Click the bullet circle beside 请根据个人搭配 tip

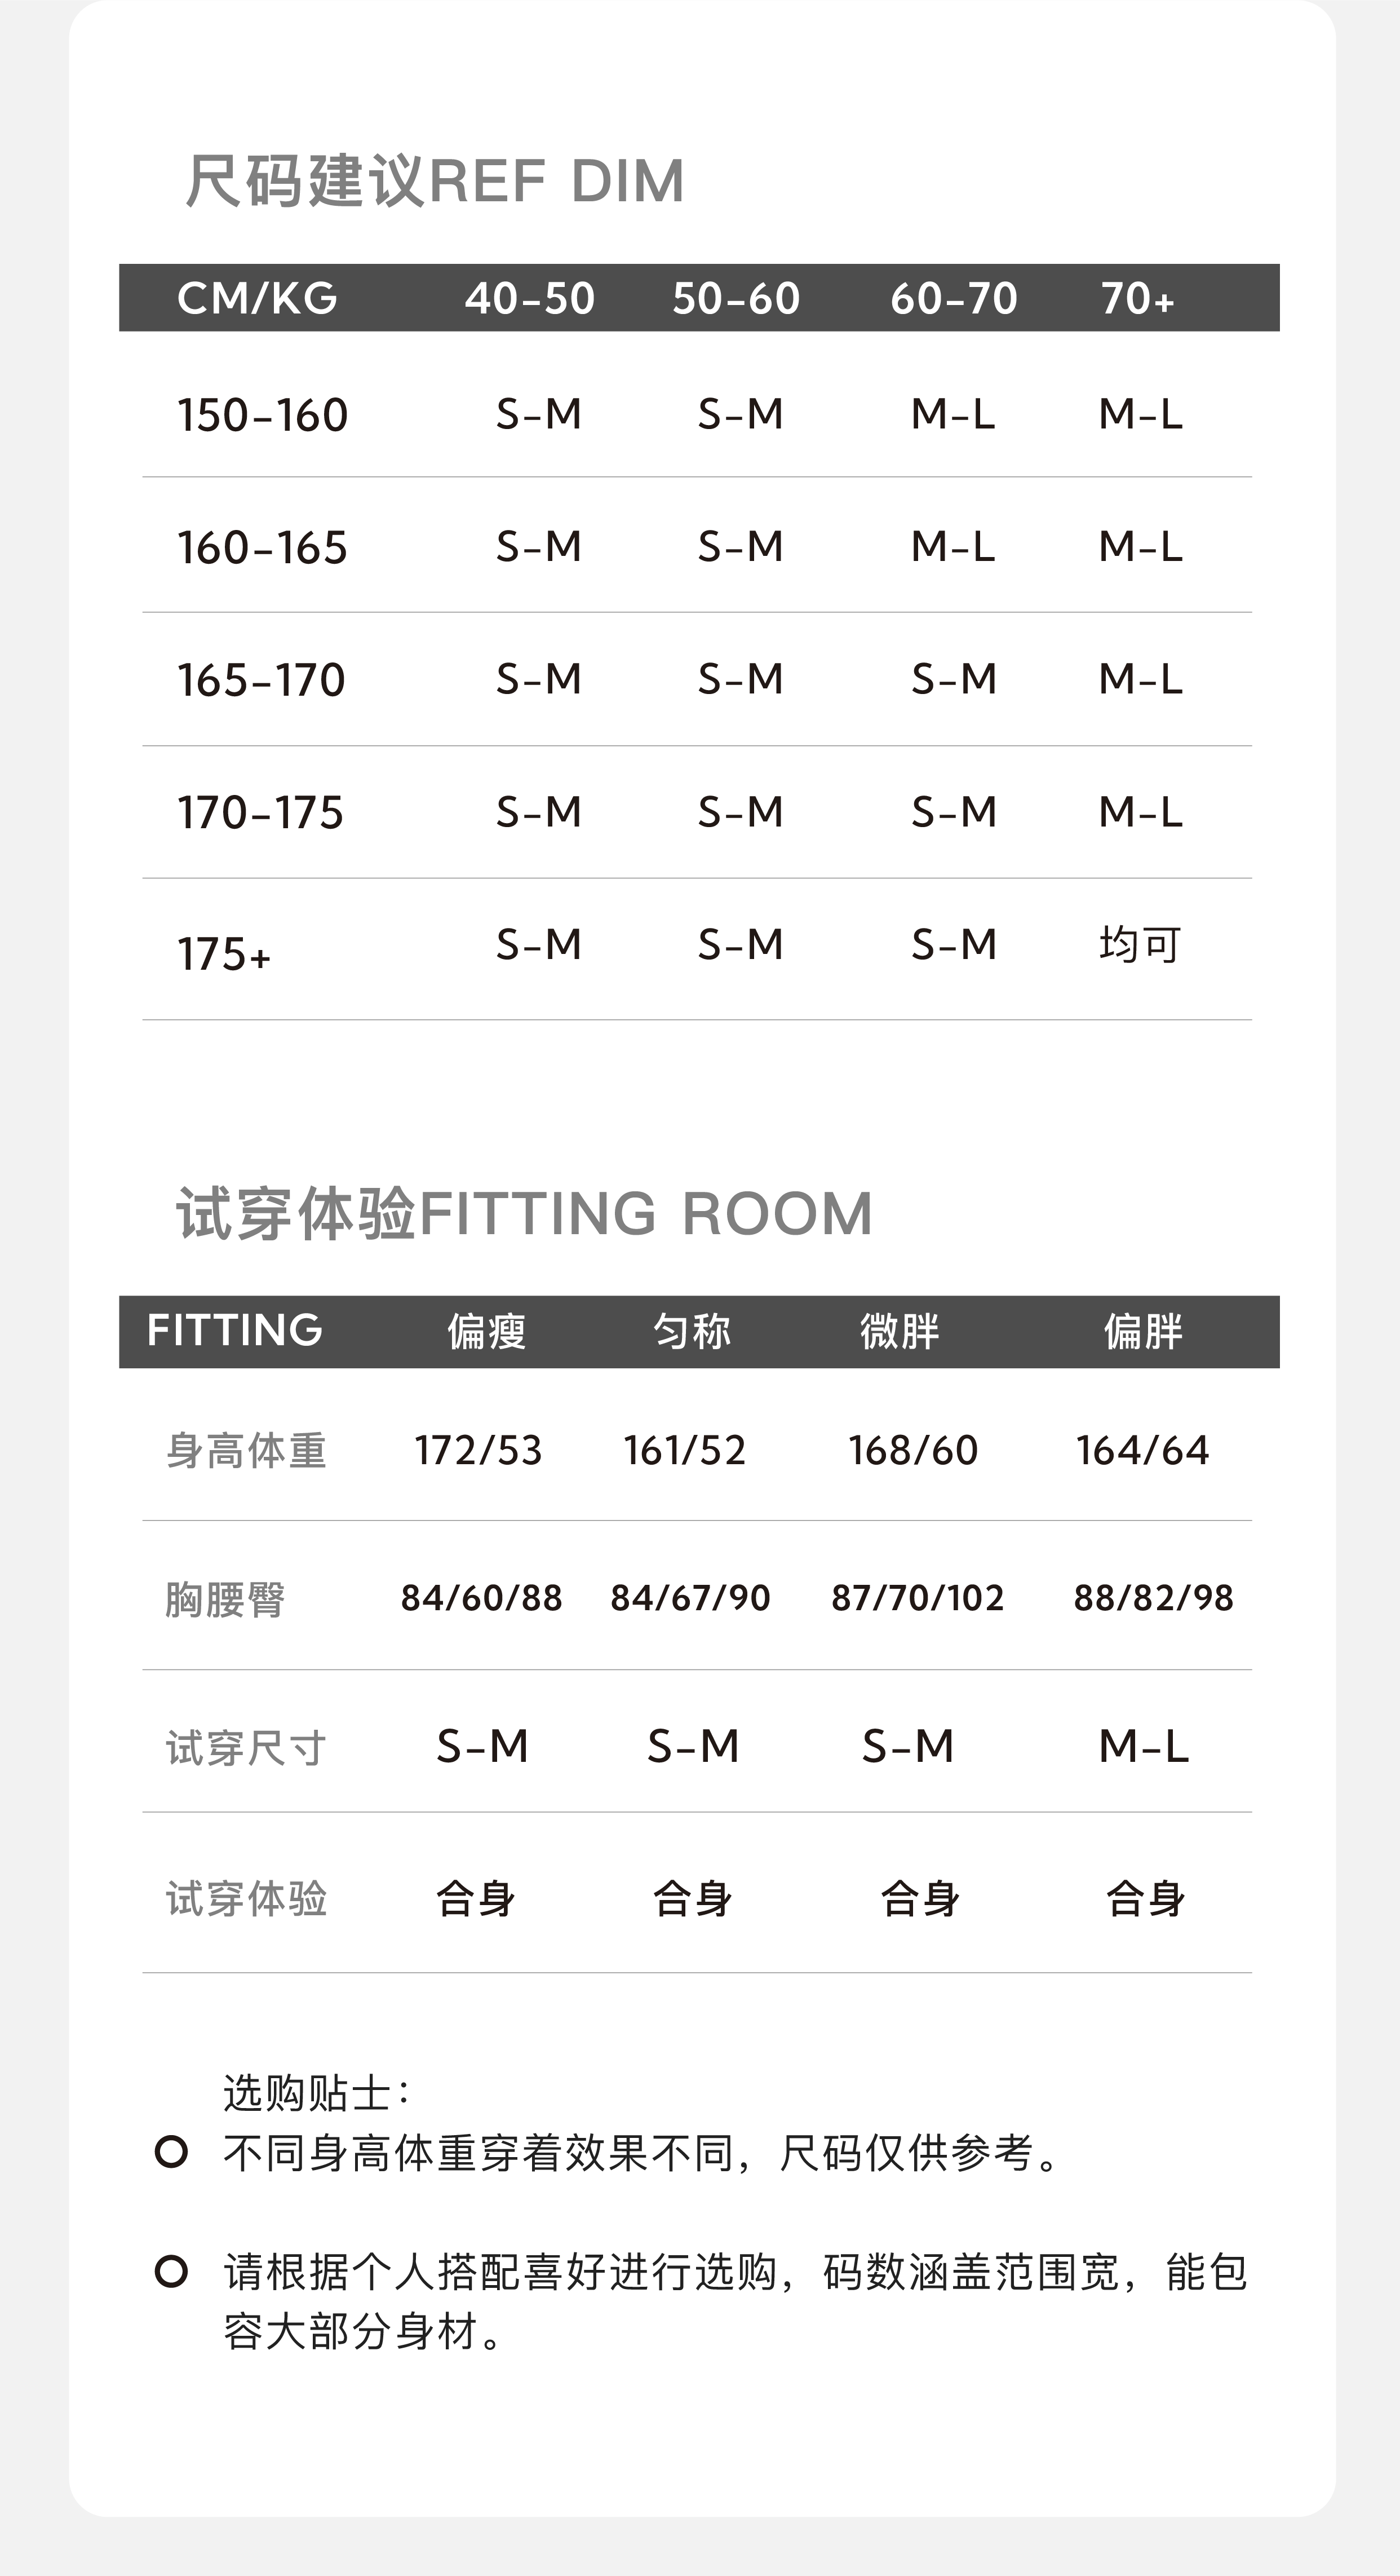172,2271
